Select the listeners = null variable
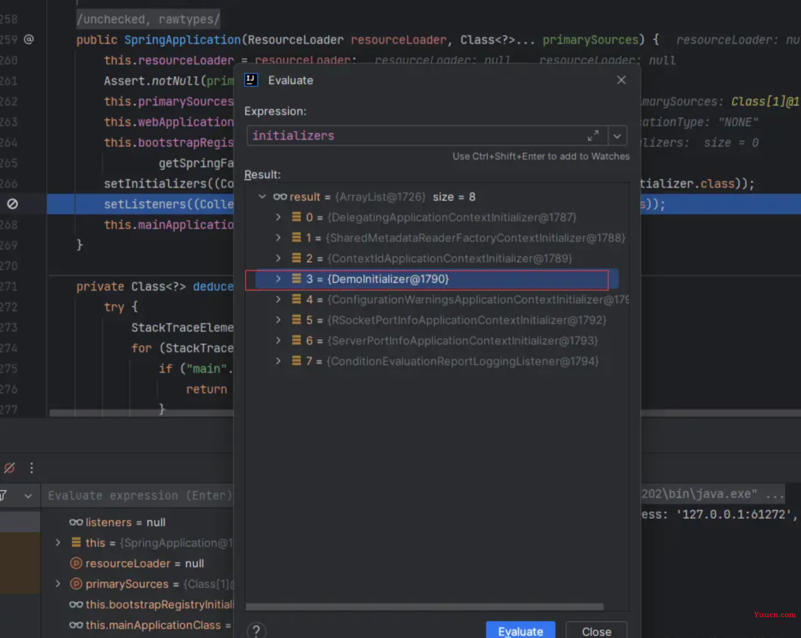801x638 pixels. point(125,522)
